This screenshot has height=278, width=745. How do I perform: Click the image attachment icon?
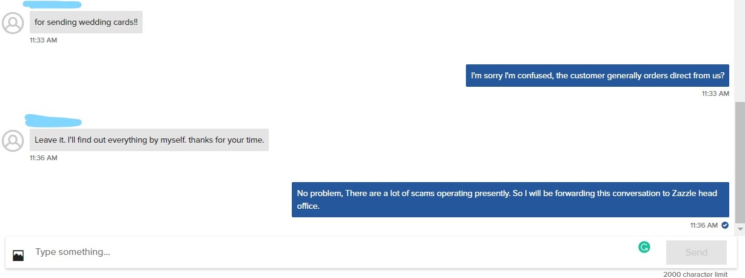[18, 256]
